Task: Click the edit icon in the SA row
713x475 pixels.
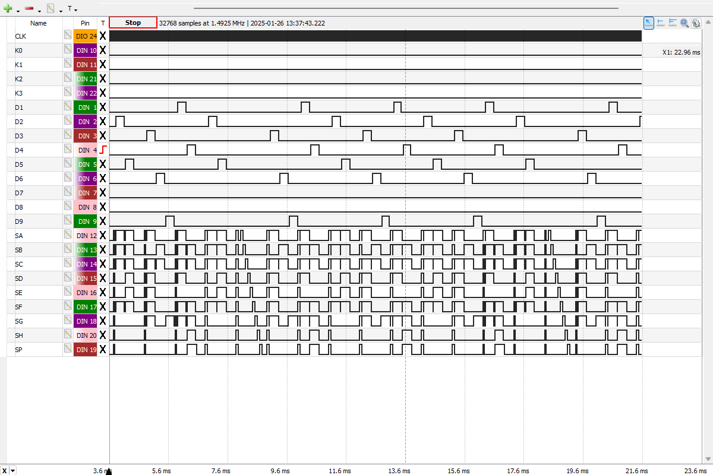Action: click(x=68, y=235)
